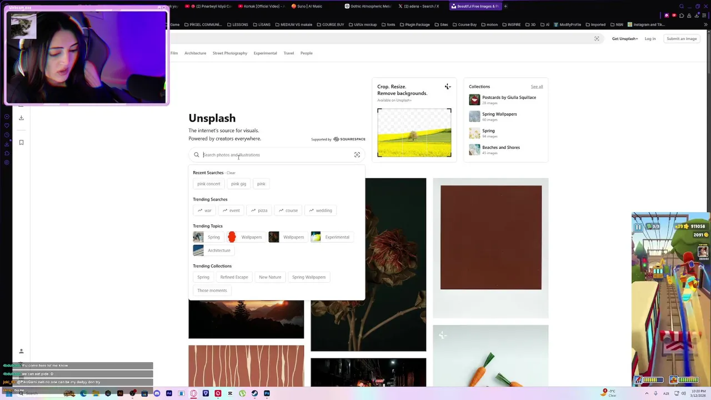Open the Experimental category tab
This screenshot has height=400, width=711.
click(x=265, y=53)
